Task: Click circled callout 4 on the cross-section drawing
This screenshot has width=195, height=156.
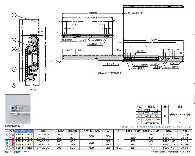Action: [14, 40]
